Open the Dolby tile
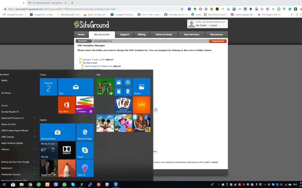 [67, 150]
